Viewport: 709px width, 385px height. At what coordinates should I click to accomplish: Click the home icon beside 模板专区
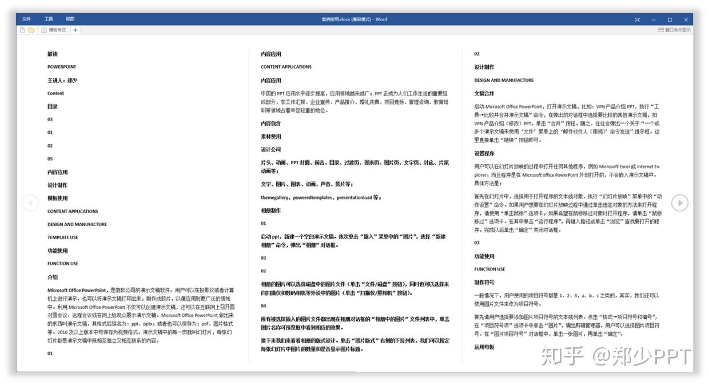click(x=44, y=30)
